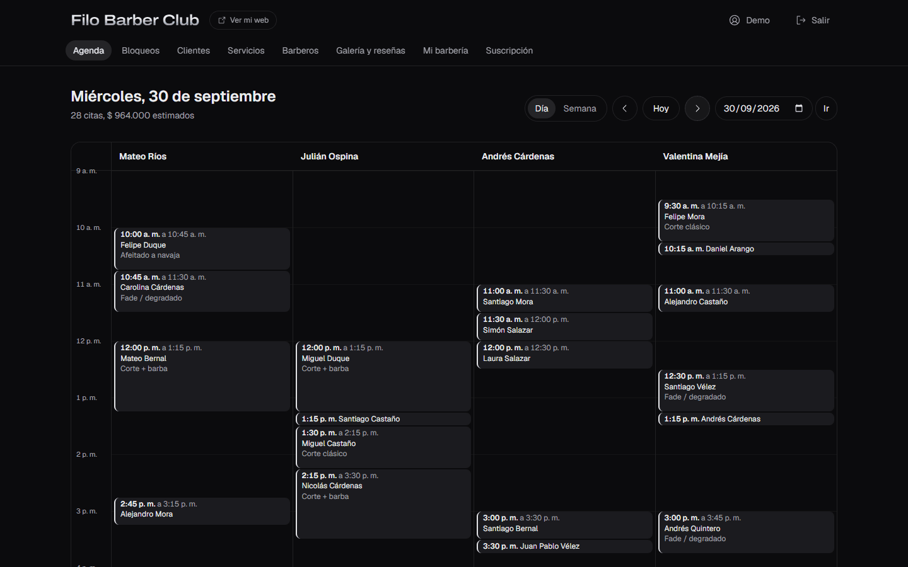Image resolution: width=908 pixels, height=567 pixels.
Task: Open Laura Salazar's 12:00 p. m. appointment
Action: point(564,355)
